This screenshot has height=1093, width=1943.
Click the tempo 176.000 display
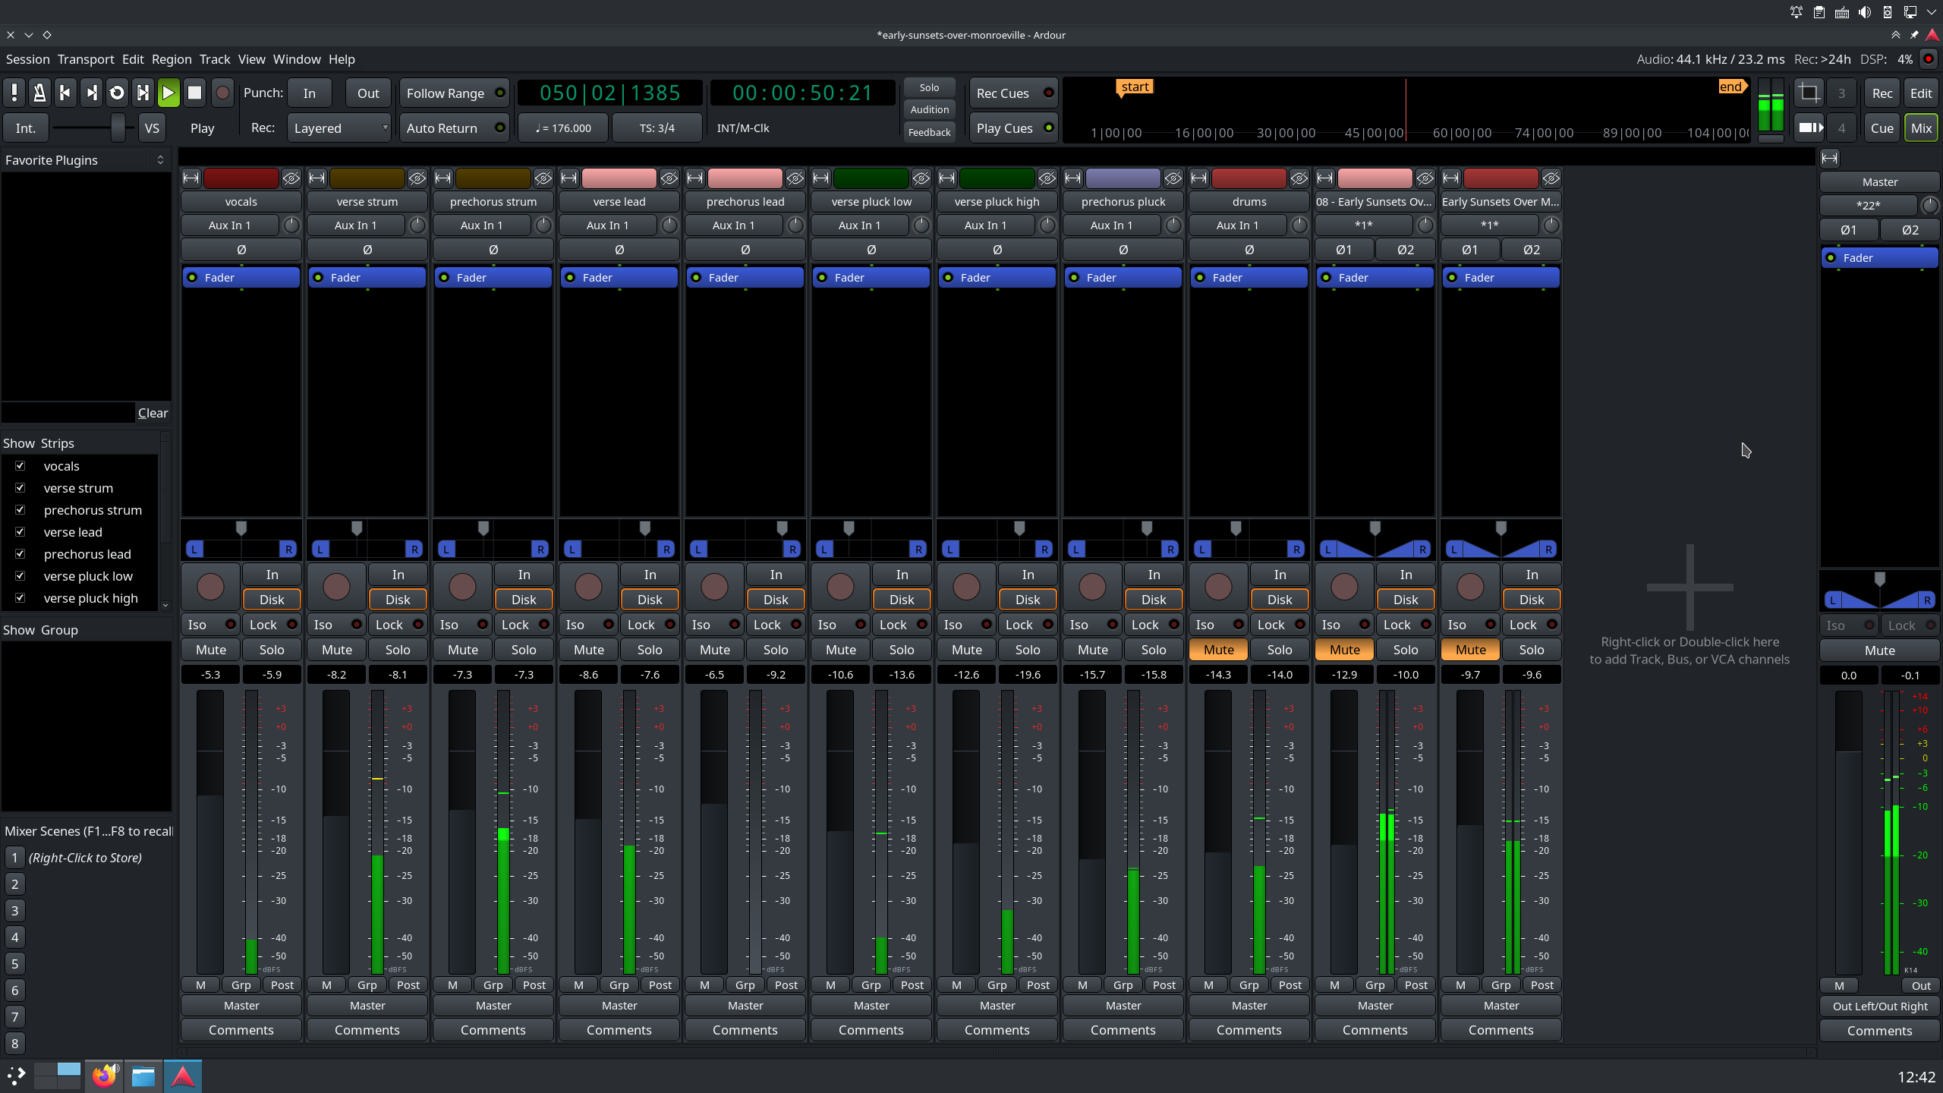tap(563, 128)
